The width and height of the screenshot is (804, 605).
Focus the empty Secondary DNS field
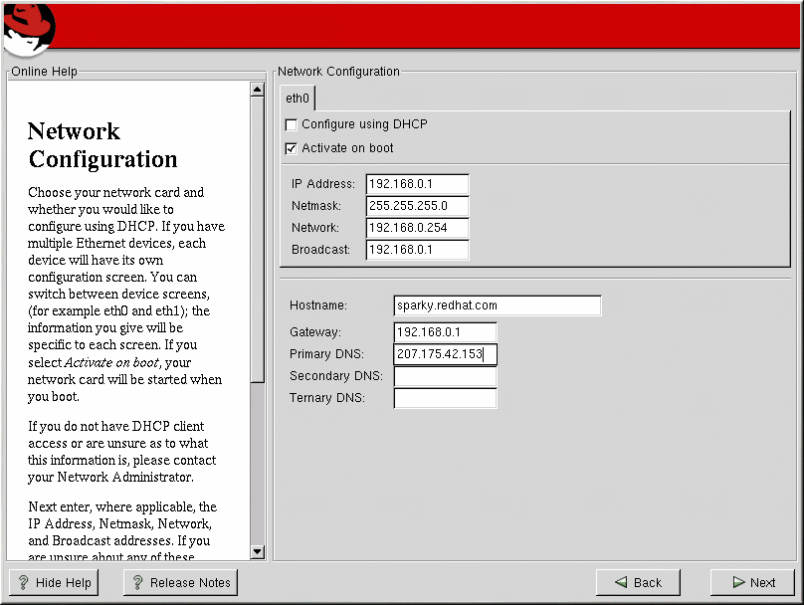pos(445,376)
